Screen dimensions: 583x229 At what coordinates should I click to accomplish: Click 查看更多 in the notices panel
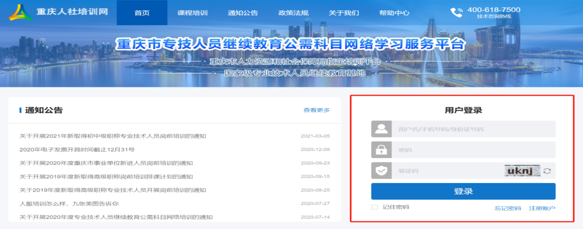tap(316, 110)
